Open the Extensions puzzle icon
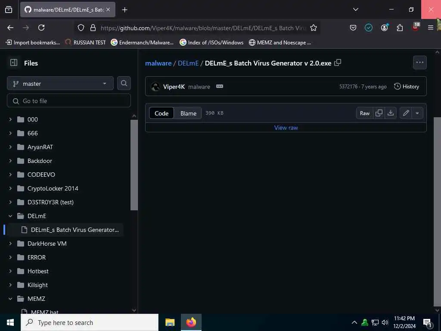Image resolution: width=441 pixels, height=331 pixels. point(400,28)
